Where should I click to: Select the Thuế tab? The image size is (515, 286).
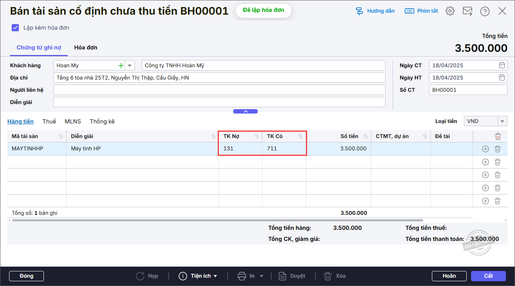[x=49, y=121]
